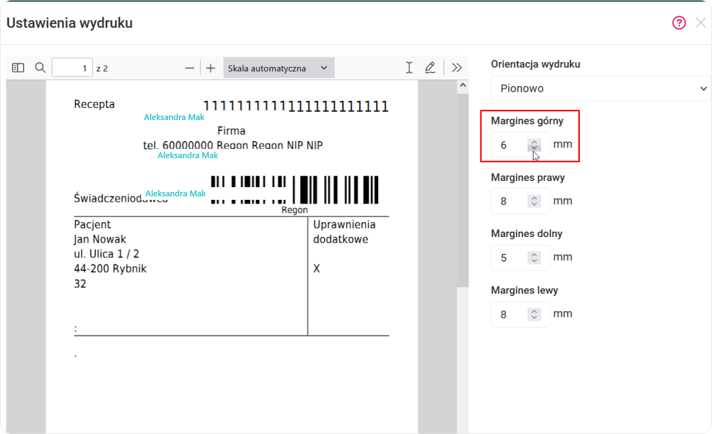Viewport: 712px width, 434px height.
Task: Click the preview vertical scrollbar thumb
Action: click(463, 190)
